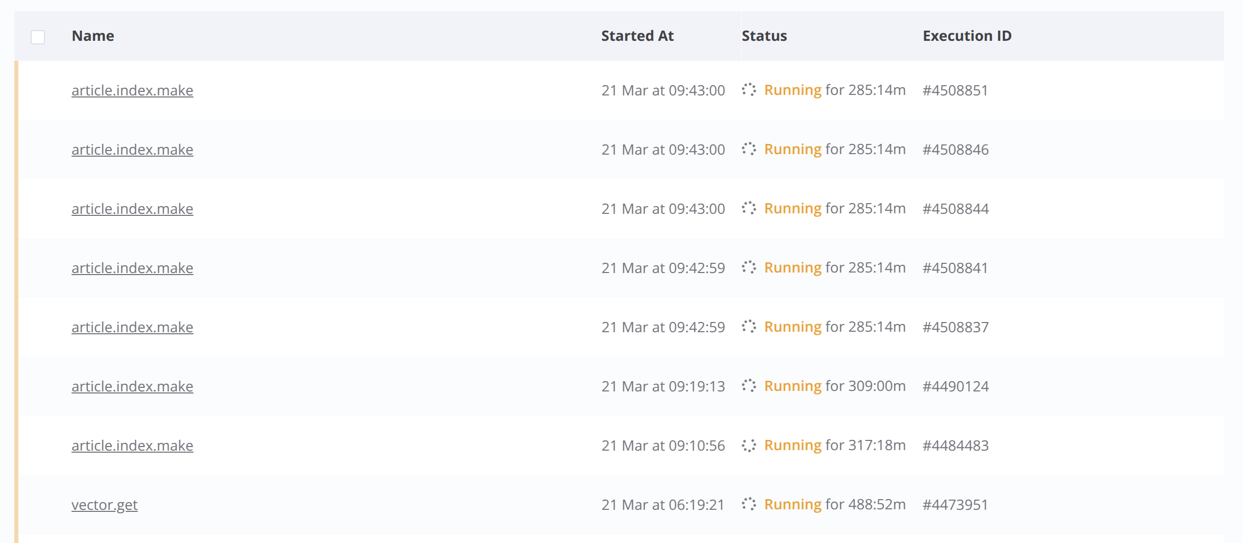Select execution ID #4508851
Screen dimensions: 1242x543
click(955, 90)
